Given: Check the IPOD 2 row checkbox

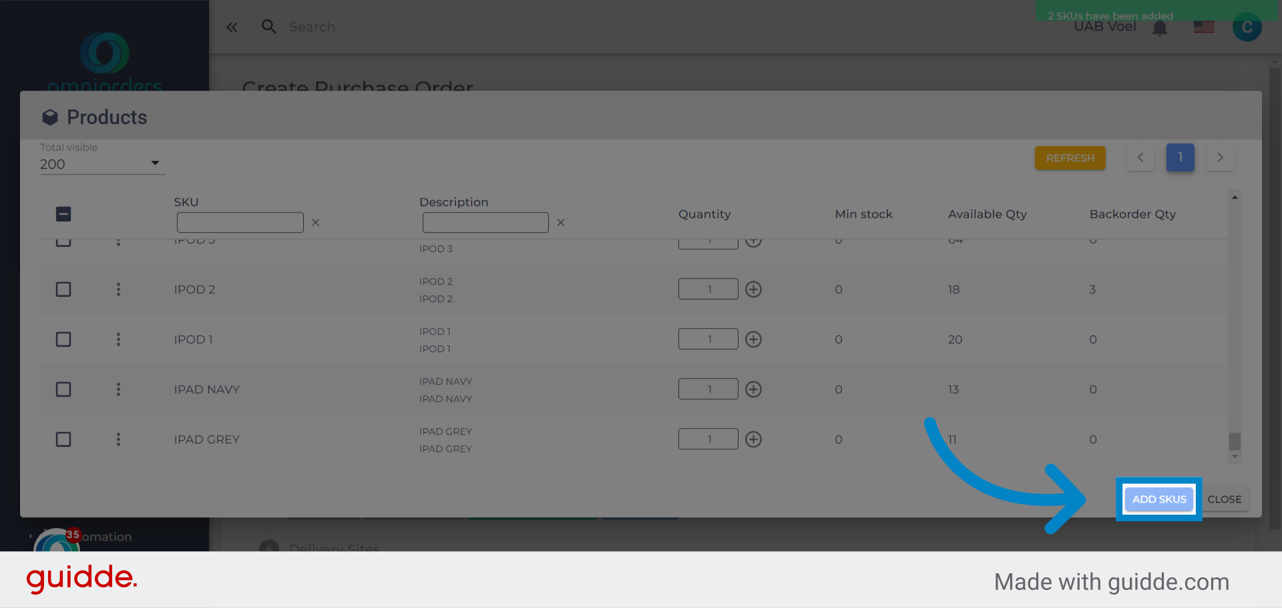Looking at the screenshot, I should tap(63, 289).
